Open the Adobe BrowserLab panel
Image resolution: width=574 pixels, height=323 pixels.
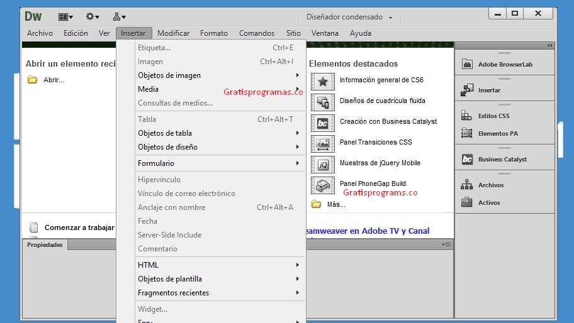point(505,64)
